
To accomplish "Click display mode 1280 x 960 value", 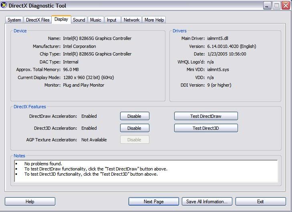I will pos(89,77).
